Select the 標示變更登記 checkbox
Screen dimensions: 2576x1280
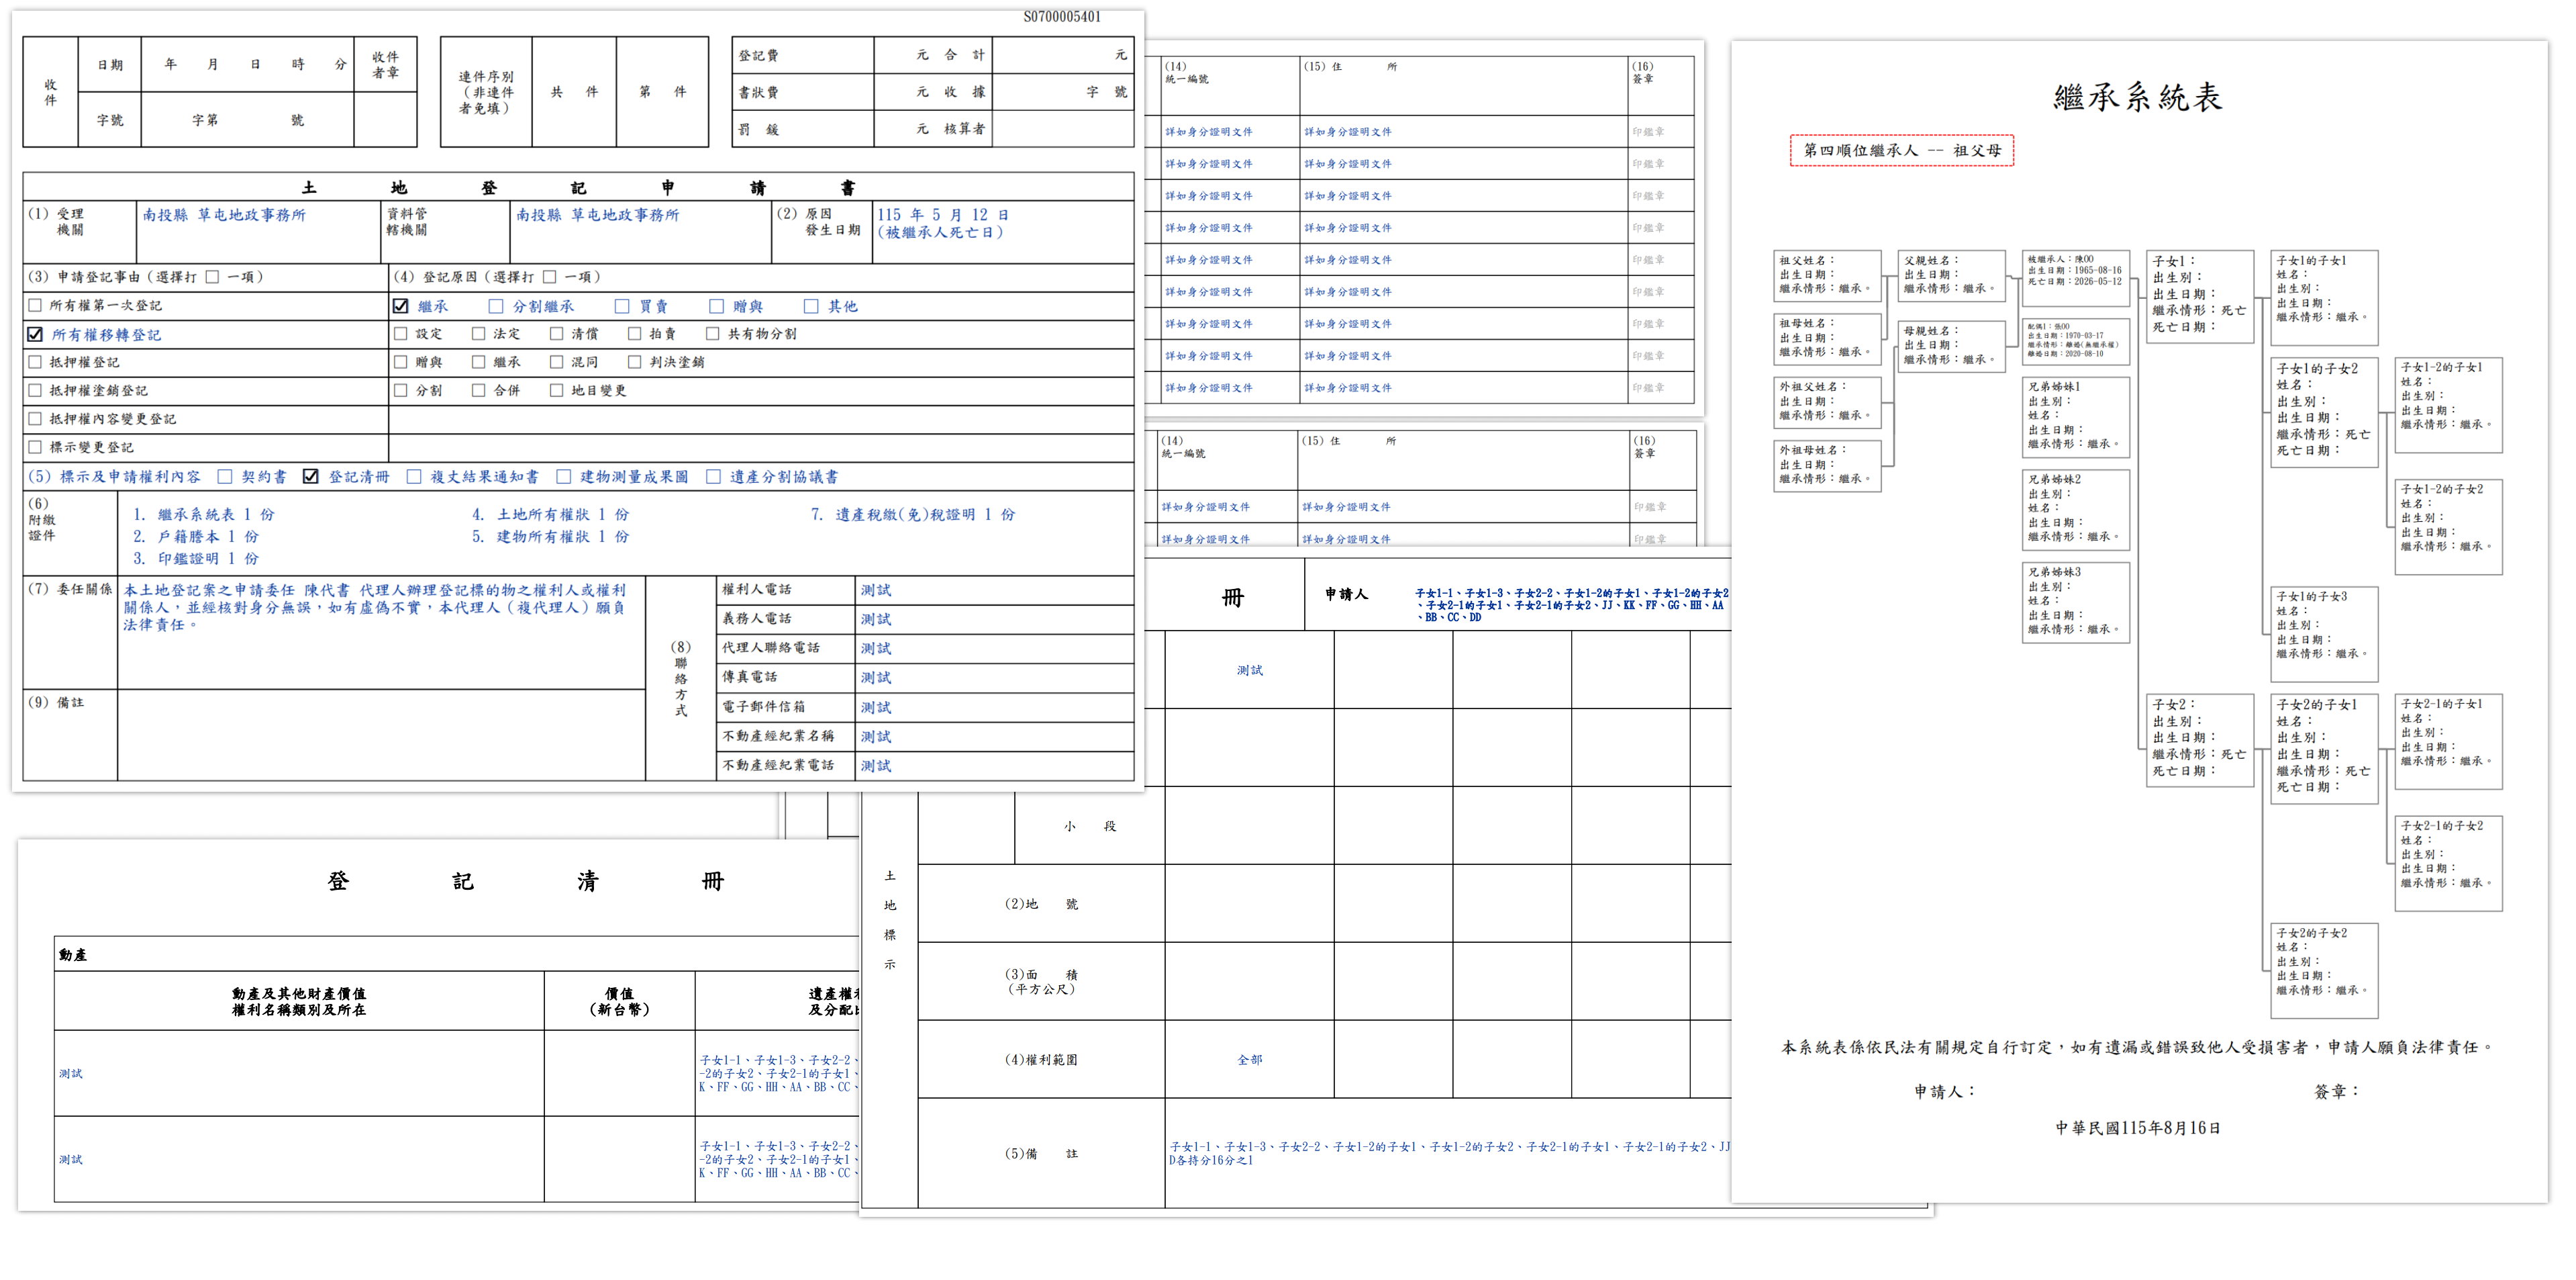coord(36,447)
